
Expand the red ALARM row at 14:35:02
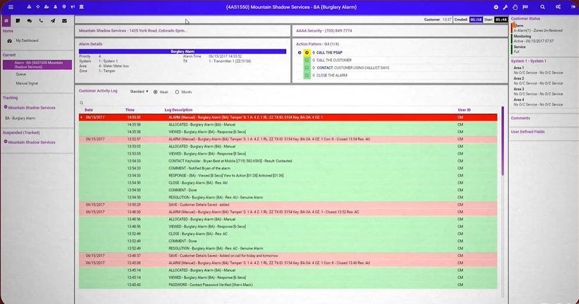(81, 117)
